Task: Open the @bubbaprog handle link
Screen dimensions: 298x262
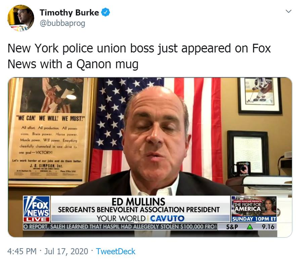Action: [x=62, y=24]
